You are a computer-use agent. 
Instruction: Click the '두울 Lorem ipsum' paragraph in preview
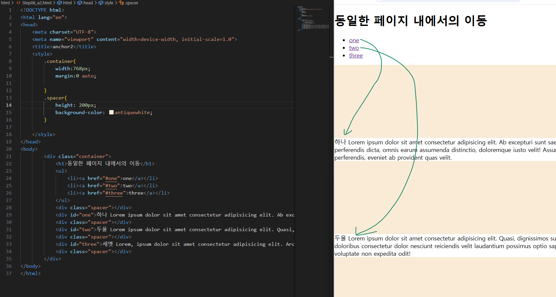pos(445,246)
